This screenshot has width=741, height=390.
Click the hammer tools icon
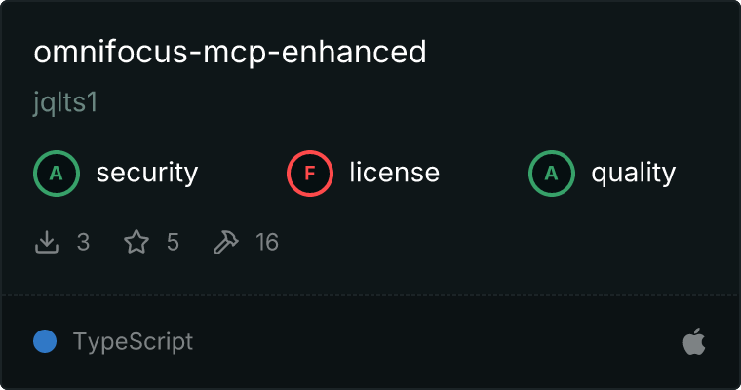(x=226, y=242)
